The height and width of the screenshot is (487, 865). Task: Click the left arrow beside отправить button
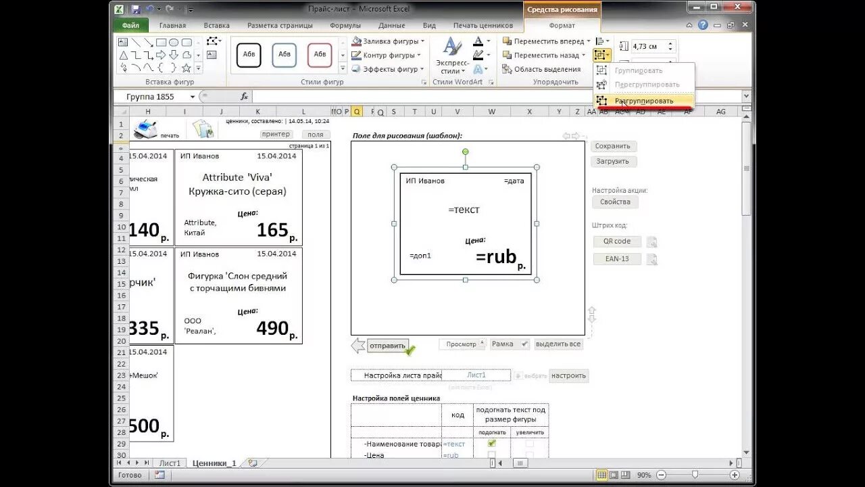pos(358,346)
